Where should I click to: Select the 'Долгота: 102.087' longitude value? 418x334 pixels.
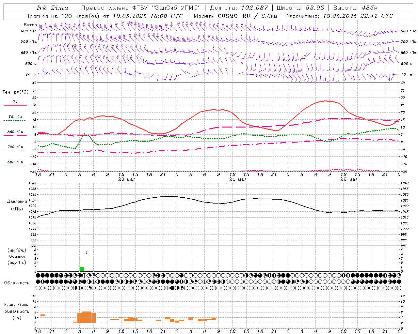coord(239,8)
